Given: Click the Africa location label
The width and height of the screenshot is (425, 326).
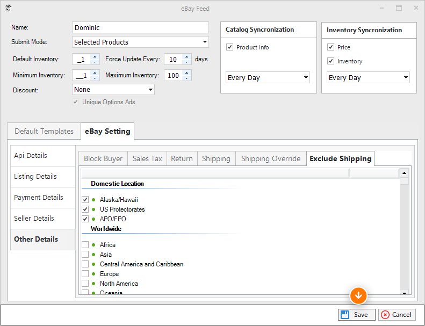Looking at the screenshot, I should pyautogui.click(x=107, y=245).
